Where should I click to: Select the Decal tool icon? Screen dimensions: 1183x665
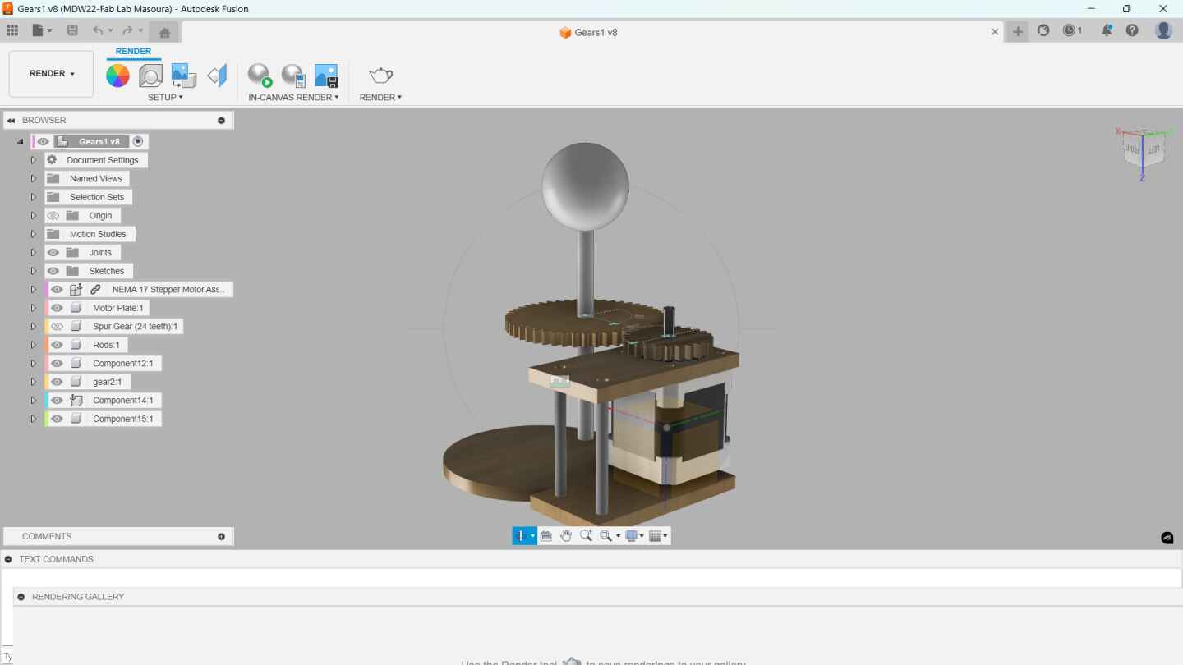[x=183, y=76]
